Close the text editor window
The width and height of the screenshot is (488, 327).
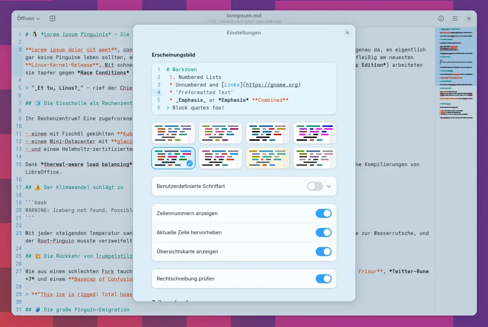(x=469, y=18)
